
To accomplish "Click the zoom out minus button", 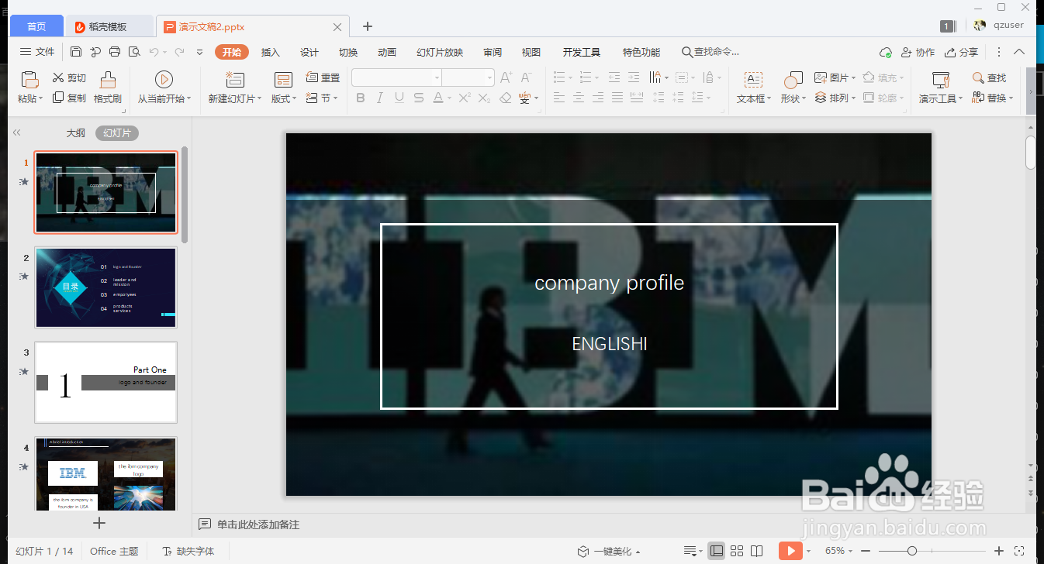I will click(866, 551).
